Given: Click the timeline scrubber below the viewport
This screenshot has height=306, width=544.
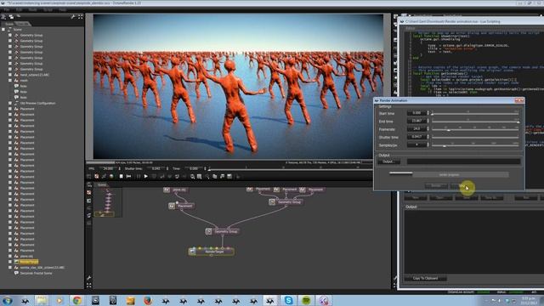Looking at the screenshot, I should pos(290,169).
